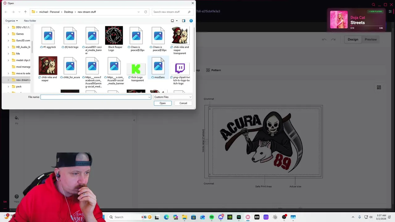The height and width of the screenshot is (222, 395).
Task: Expand the HD_Audio folder node
Action: [x=8, y=47]
